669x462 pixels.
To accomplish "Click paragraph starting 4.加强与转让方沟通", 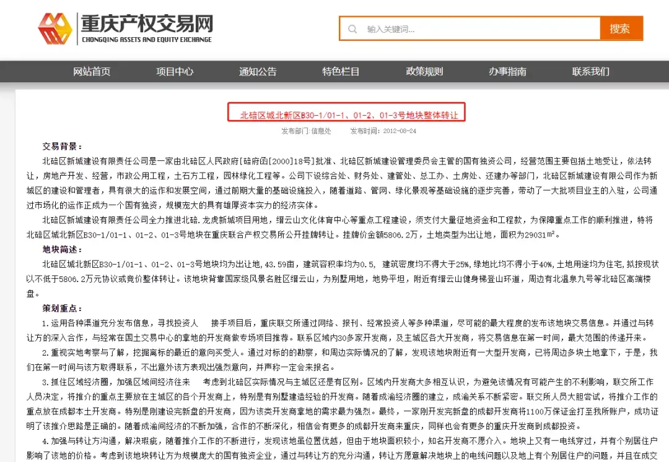I will pyautogui.click(x=342, y=448).
